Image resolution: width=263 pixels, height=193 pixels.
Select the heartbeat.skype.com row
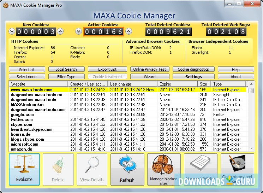pos(128,129)
